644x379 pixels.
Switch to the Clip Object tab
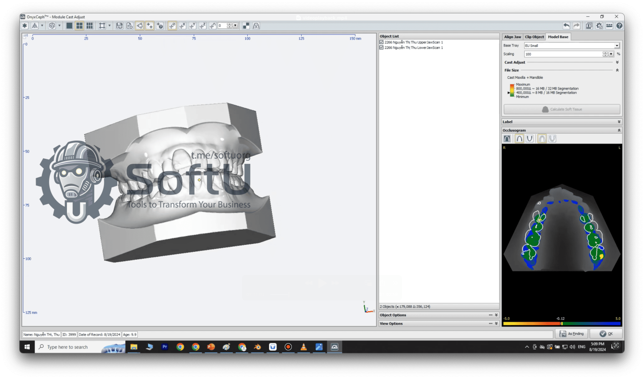[x=535, y=37]
